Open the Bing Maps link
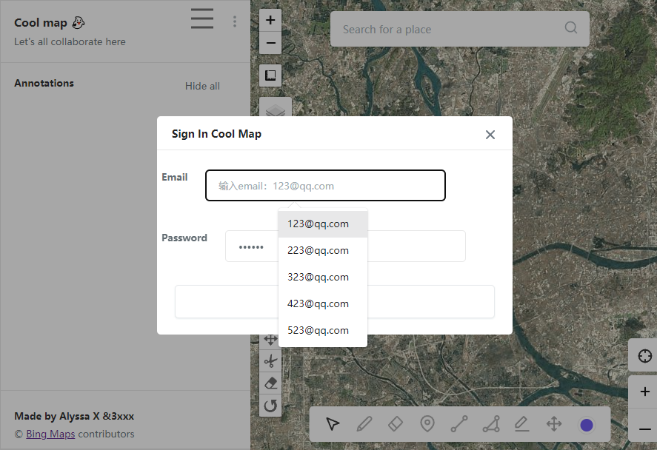657x450 pixels. coord(50,434)
